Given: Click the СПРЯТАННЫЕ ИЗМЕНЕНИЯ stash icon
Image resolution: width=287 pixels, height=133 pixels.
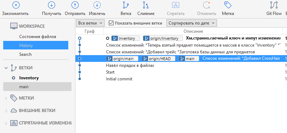Looking at the screenshot, I should coord(14,123).
